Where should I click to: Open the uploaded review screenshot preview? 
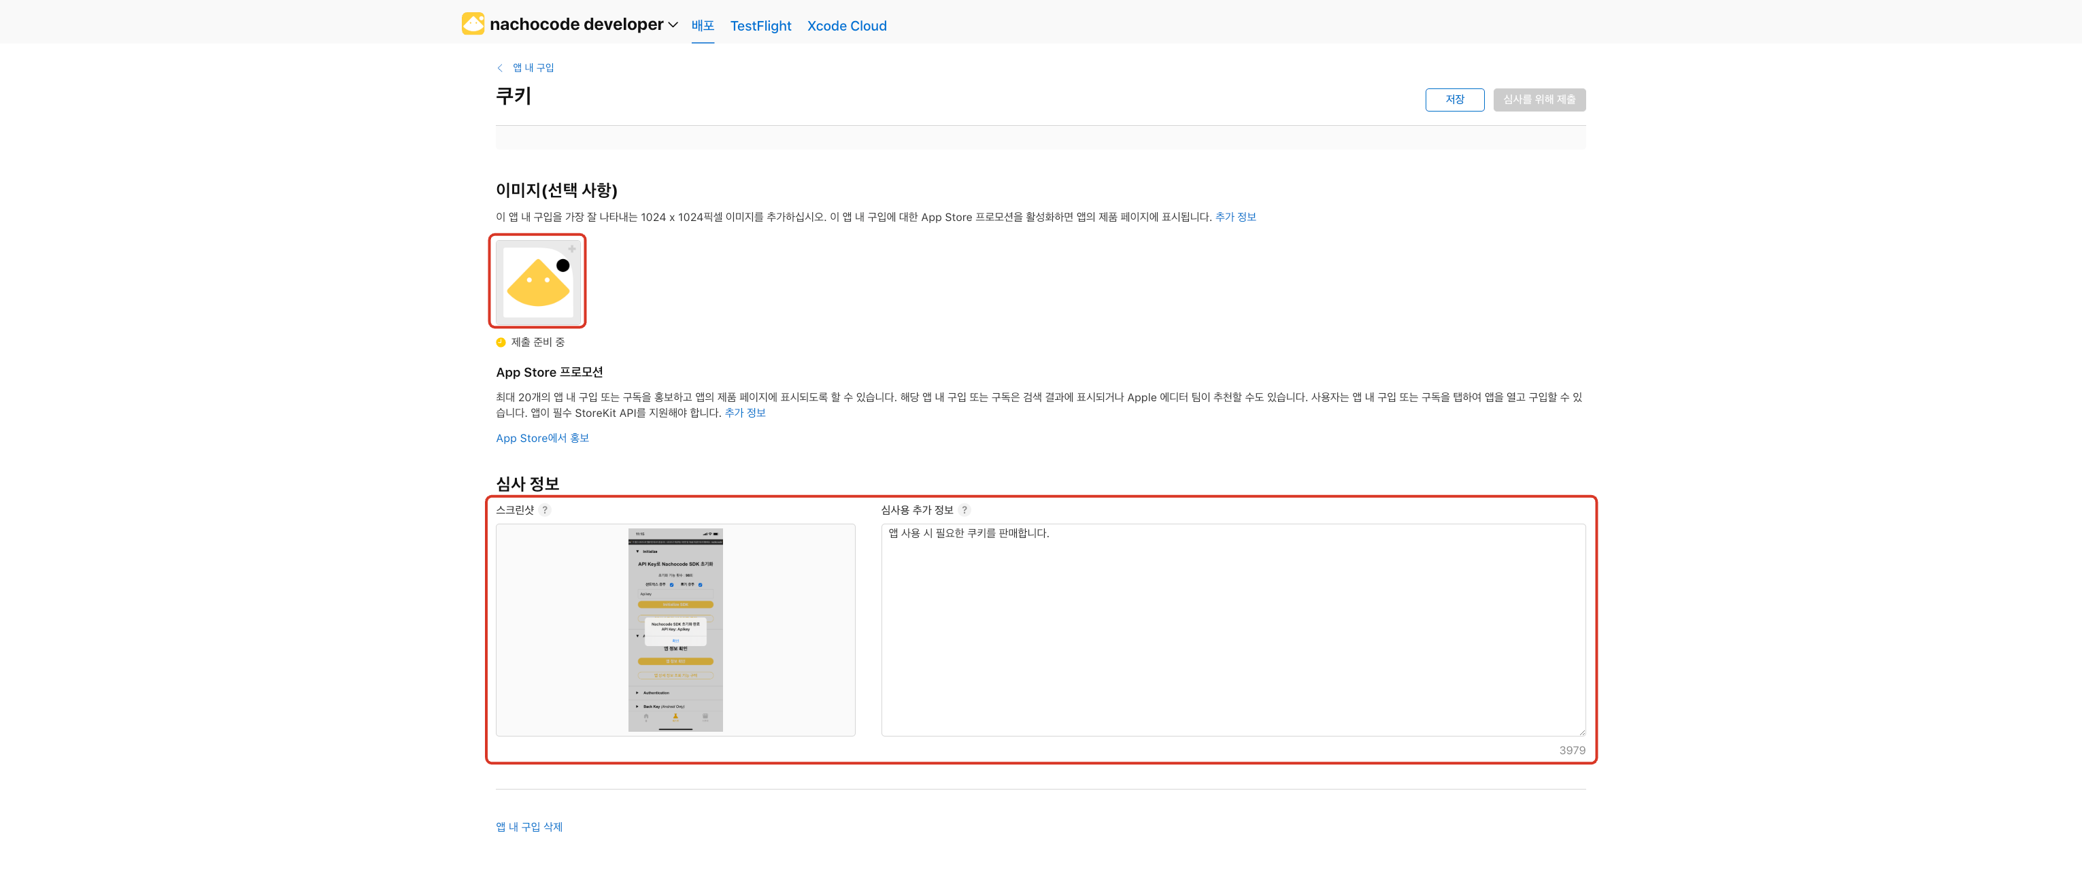pos(675,630)
